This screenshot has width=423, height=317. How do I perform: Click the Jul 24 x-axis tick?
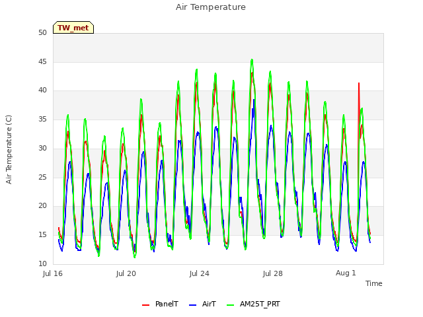[200, 273]
